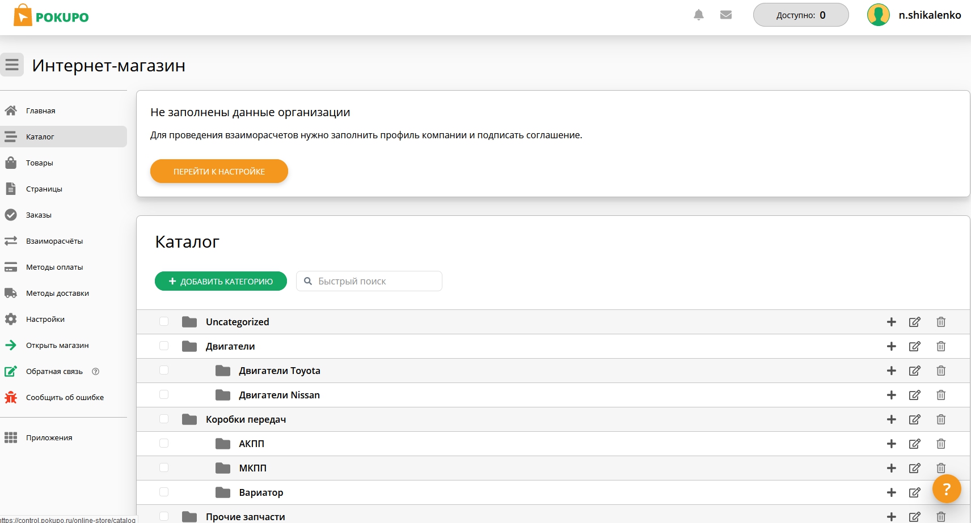Delete the АКПП category
971x523 pixels.
[x=941, y=444]
